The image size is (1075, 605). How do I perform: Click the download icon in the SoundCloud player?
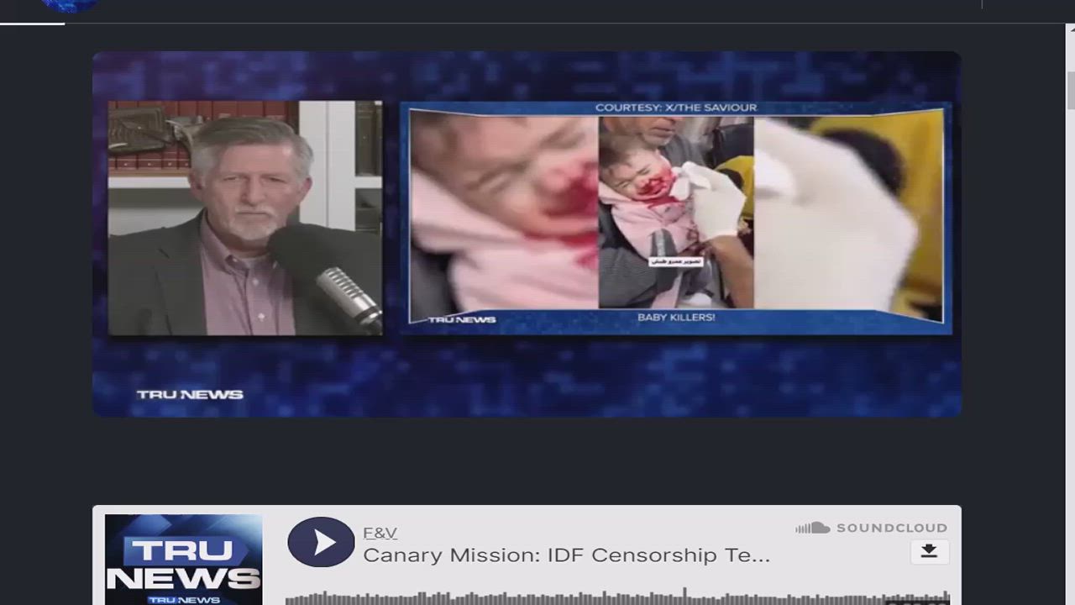click(x=929, y=551)
